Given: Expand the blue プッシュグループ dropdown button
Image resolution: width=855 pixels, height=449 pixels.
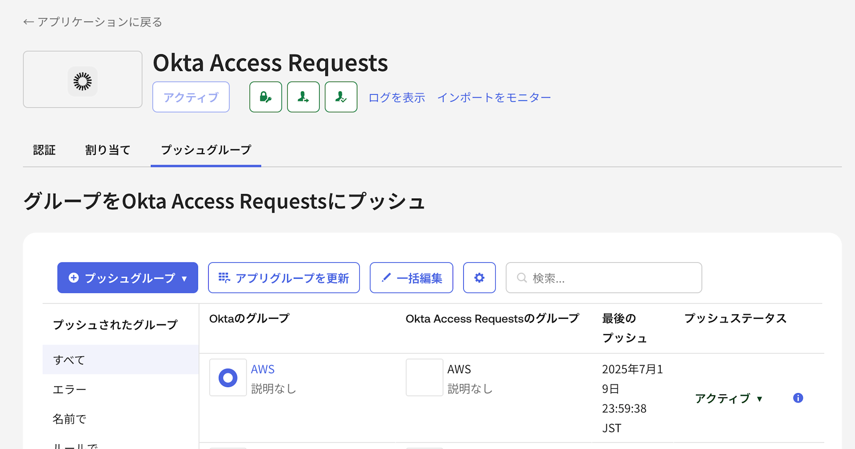Looking at the screenshot, I should click(127, 277).
